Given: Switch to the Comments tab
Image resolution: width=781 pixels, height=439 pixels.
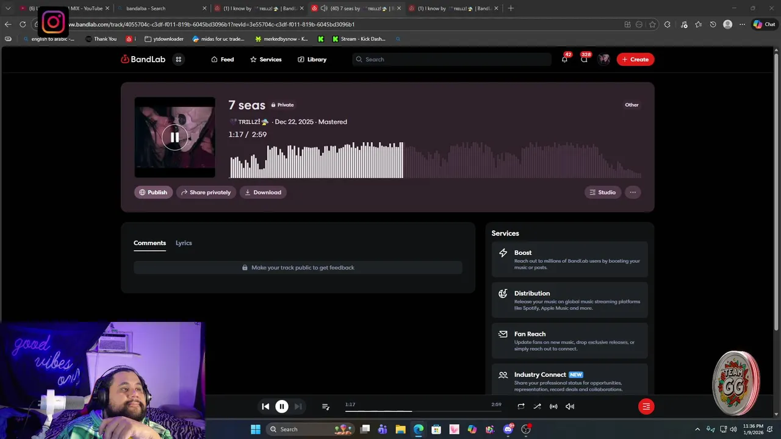Looking at the screenshot, I should pos(149,243).
